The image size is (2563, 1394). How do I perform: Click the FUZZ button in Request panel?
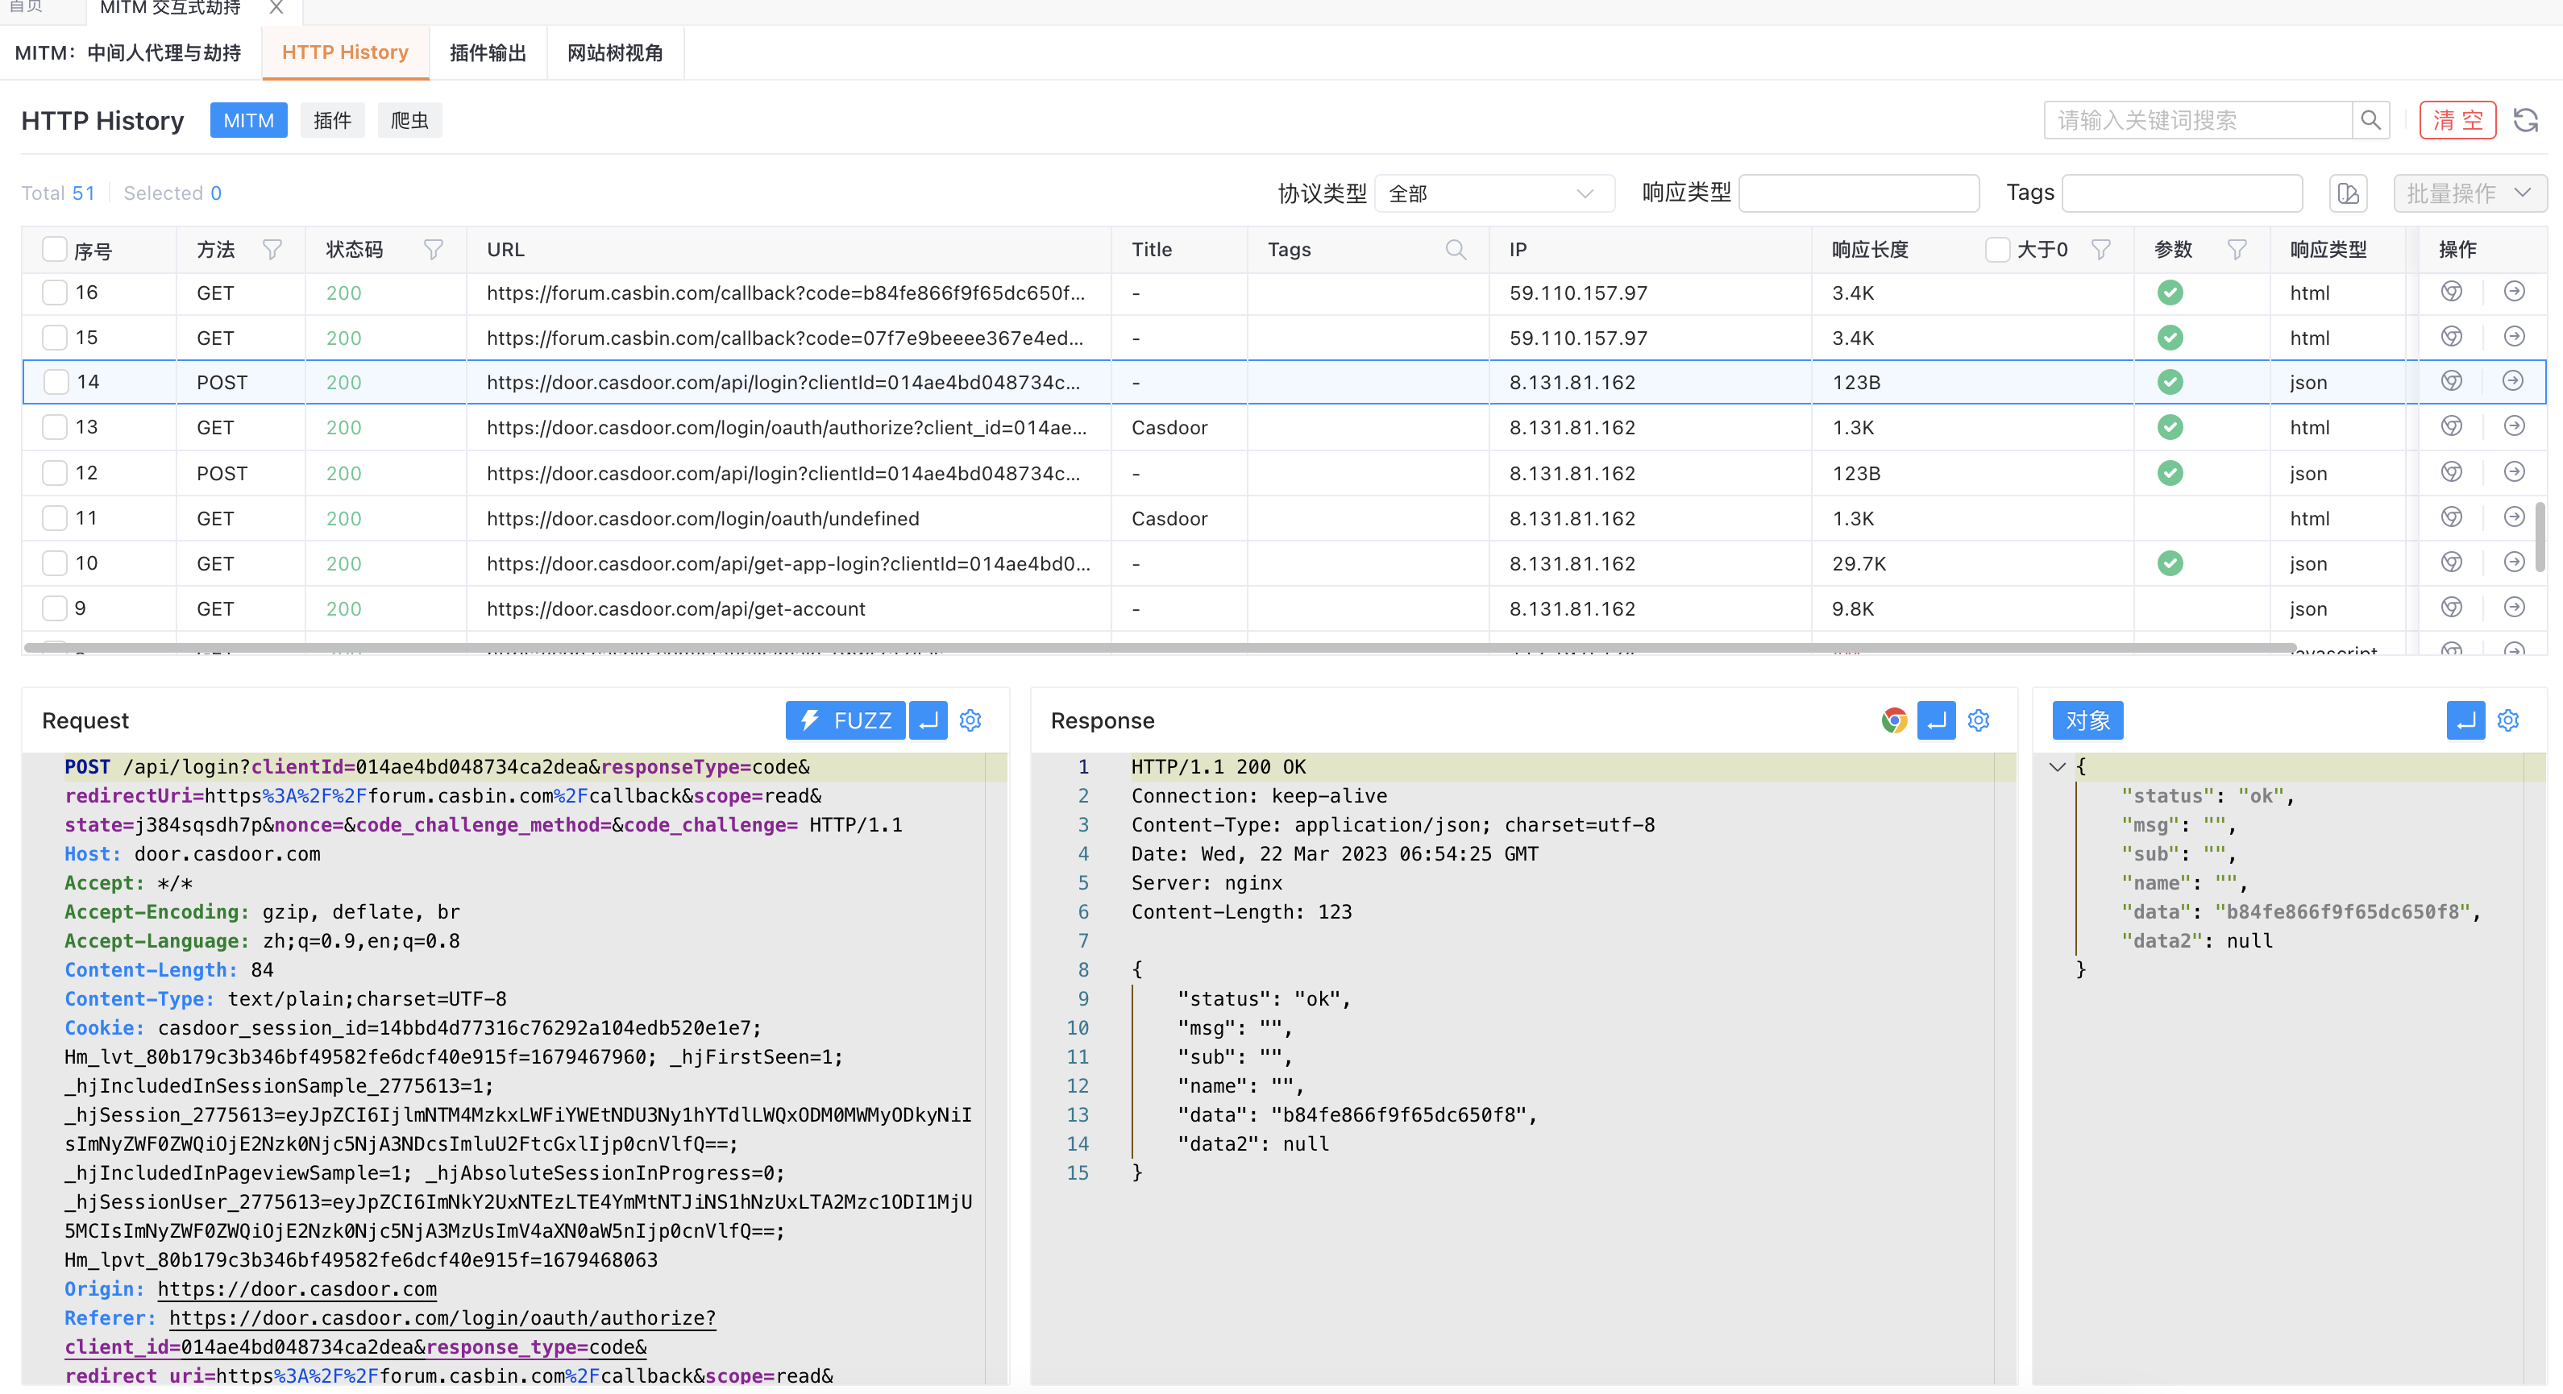845,720
